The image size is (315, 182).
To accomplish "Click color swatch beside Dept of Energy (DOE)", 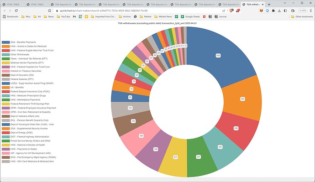I will [6, 133].
